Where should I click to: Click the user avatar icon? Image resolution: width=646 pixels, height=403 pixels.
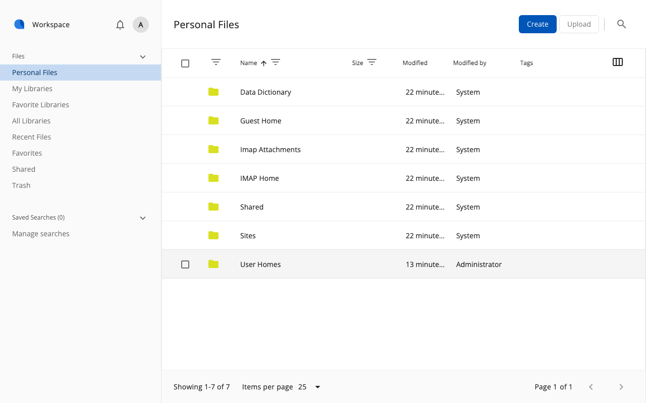click(141, 25)
